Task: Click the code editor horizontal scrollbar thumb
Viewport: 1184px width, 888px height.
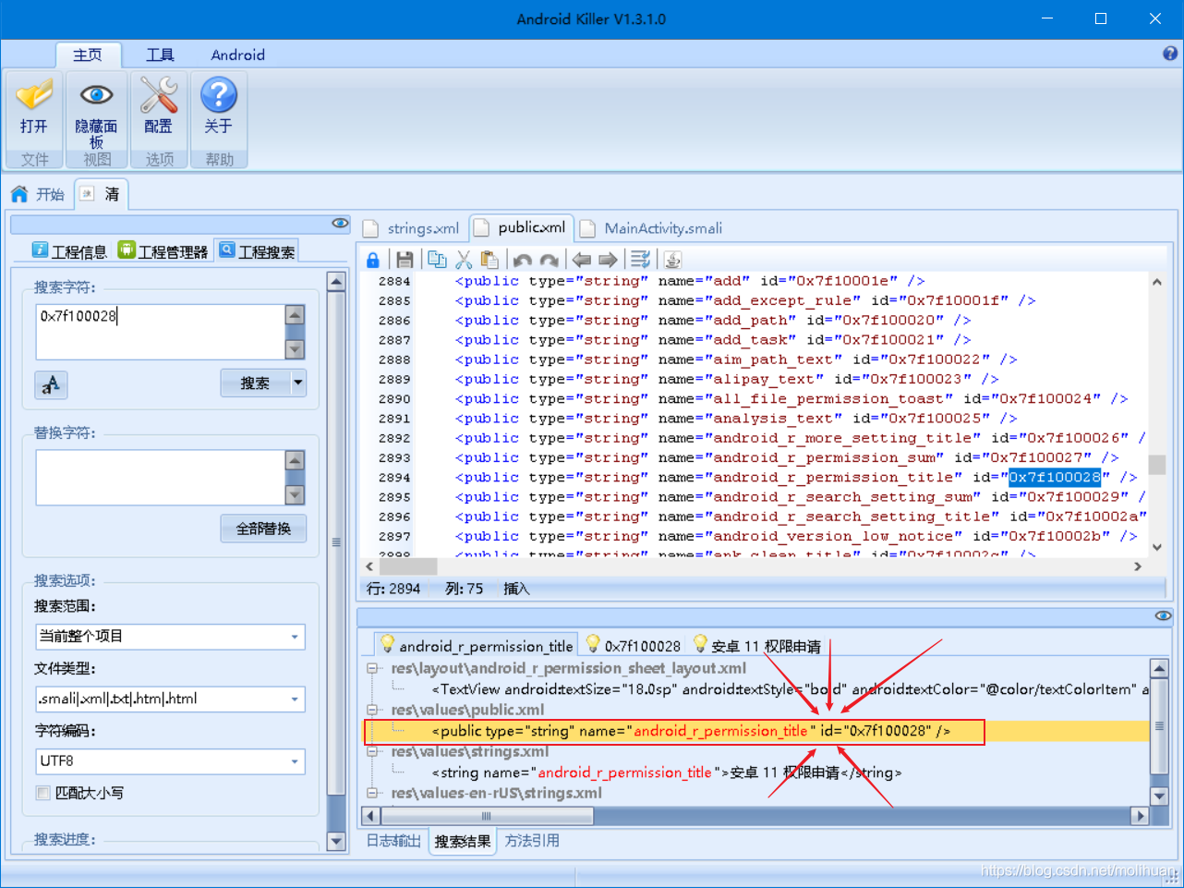Action: pos(408,566)
